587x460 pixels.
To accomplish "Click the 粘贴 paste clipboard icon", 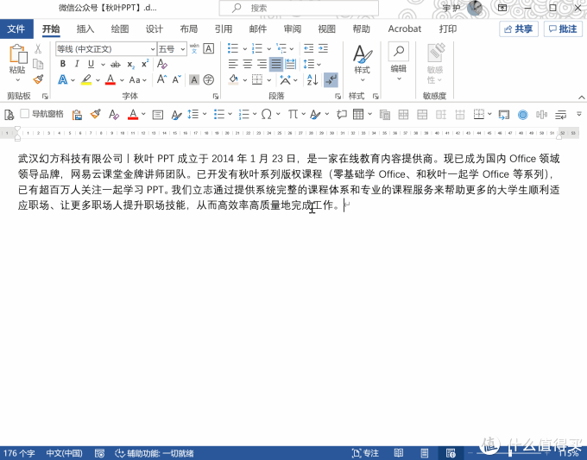I will 18,54.
